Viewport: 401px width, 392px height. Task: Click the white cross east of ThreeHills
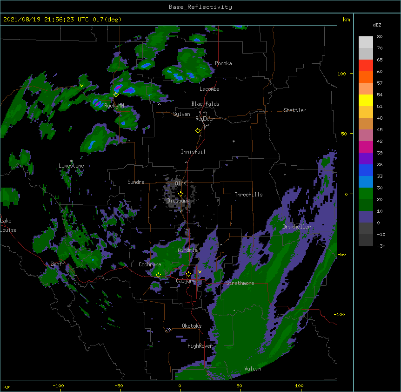point(285,175)
